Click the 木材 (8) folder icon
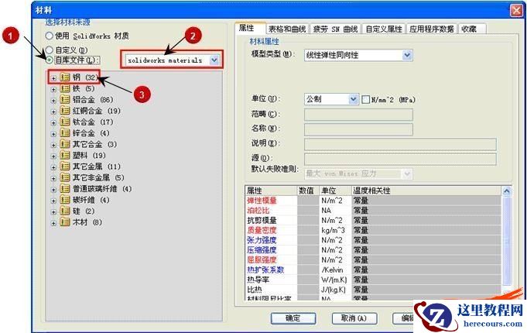This screenshot has width=527, height=333. (x=64, y=222)
